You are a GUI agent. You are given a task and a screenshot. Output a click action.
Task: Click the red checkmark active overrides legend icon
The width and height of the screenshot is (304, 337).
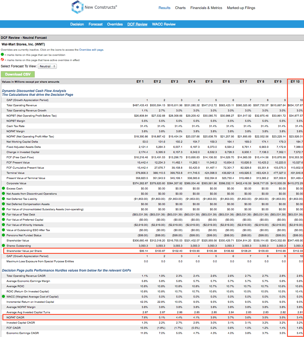point(2,60)
